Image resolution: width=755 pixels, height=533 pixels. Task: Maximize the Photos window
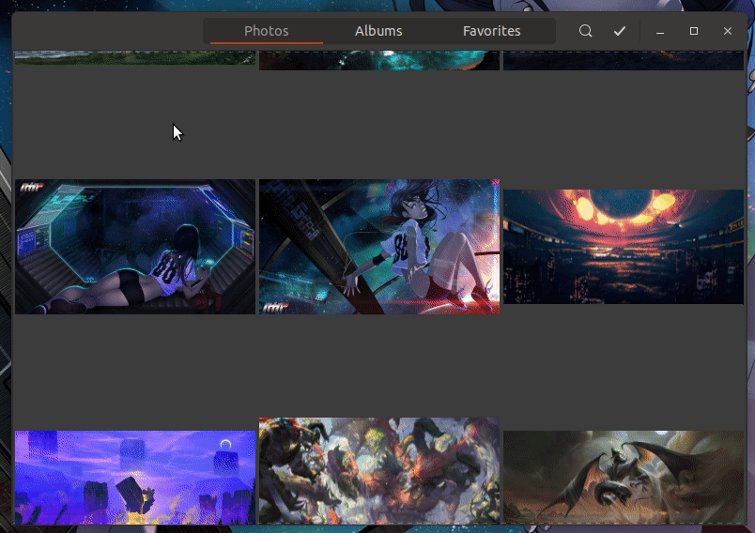pyautogui.click(x=694, y=31)
